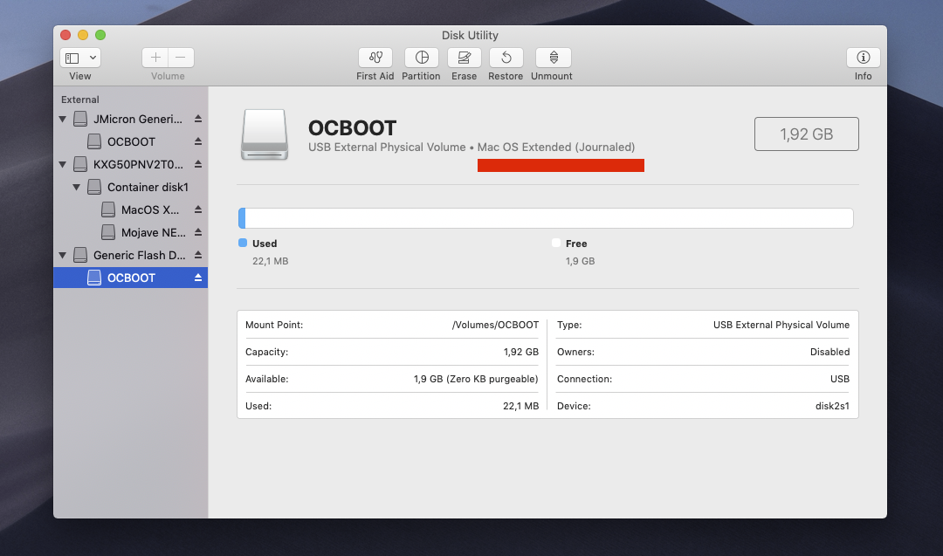The width and height of the screenshot is (943, 556).
Task: Eject the Generic Flash Disk
Action: tap(198, 255)
